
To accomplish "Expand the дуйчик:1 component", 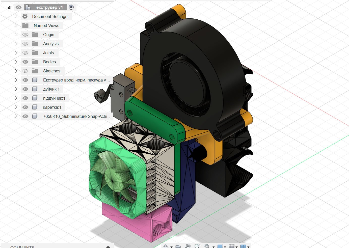I will 16,89.
